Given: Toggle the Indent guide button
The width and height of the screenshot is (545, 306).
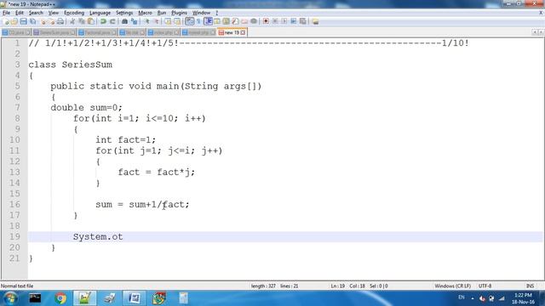Looking at the screenshot, I should click(208, 21).
